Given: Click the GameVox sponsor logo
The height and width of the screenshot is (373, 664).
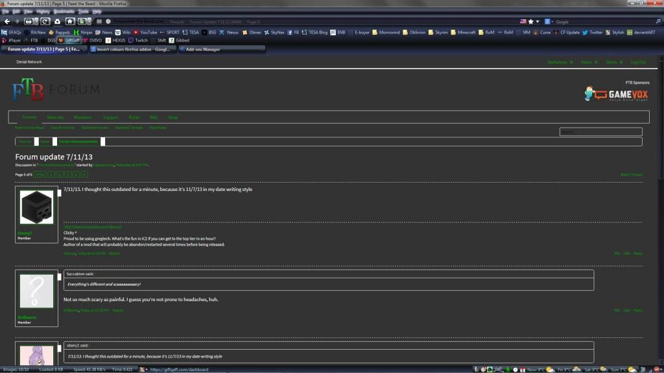Looking at the screenshot, I should (x=616, y=94).
